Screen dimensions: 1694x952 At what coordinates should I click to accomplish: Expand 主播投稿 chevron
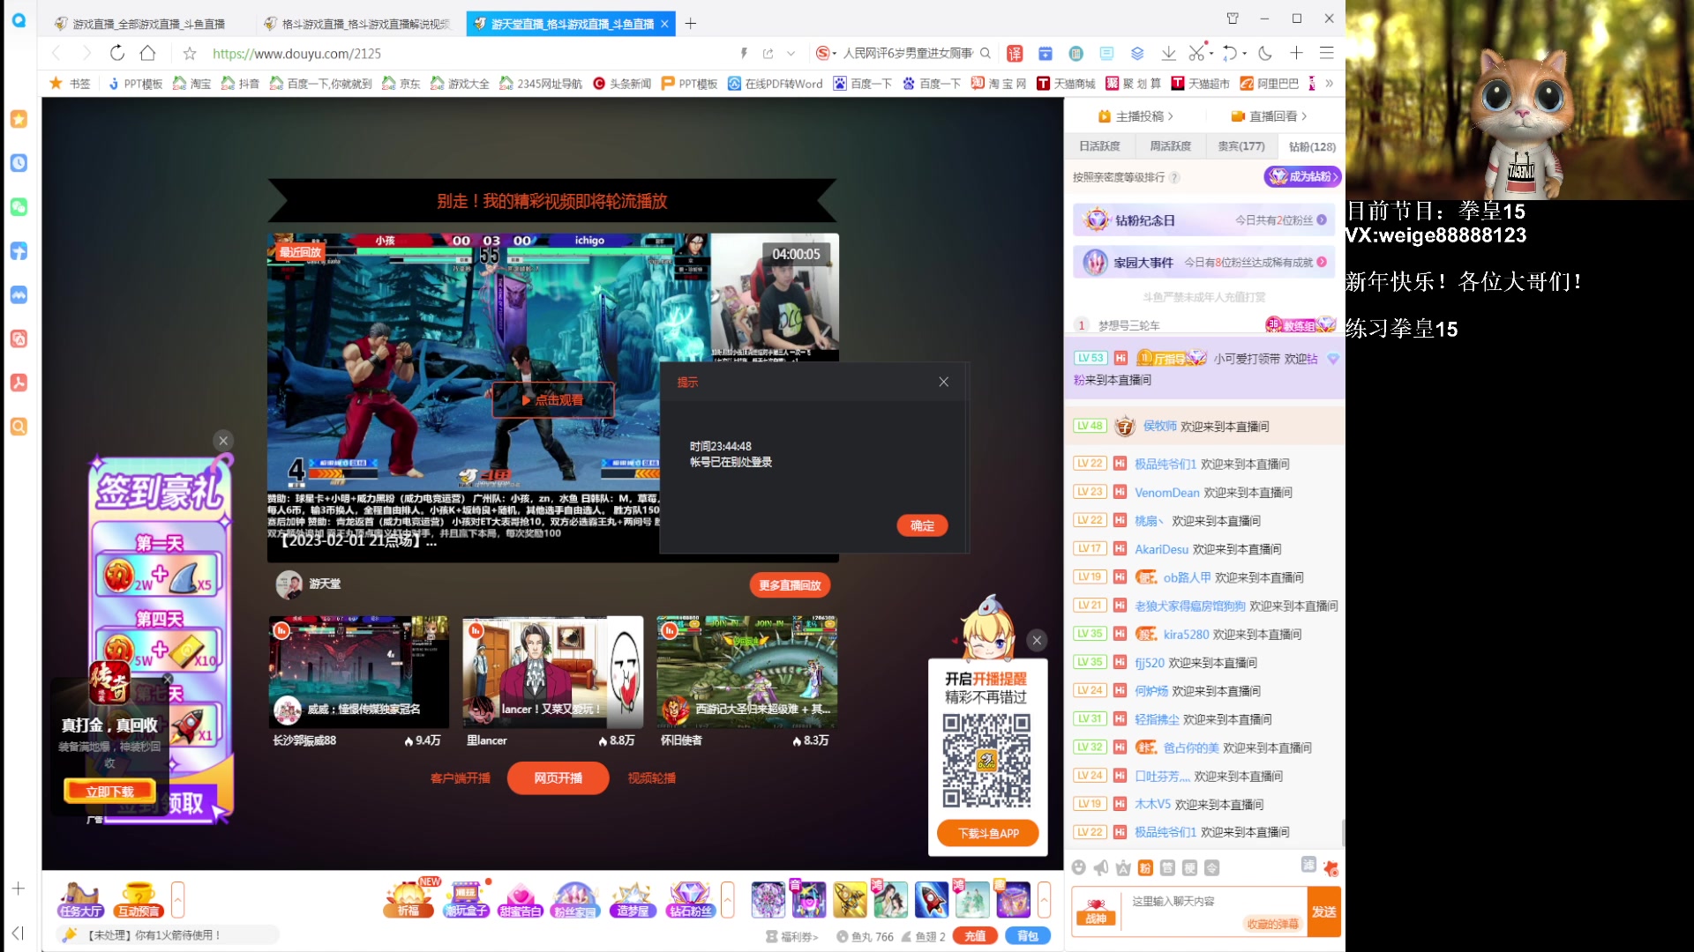[1171, 116]
